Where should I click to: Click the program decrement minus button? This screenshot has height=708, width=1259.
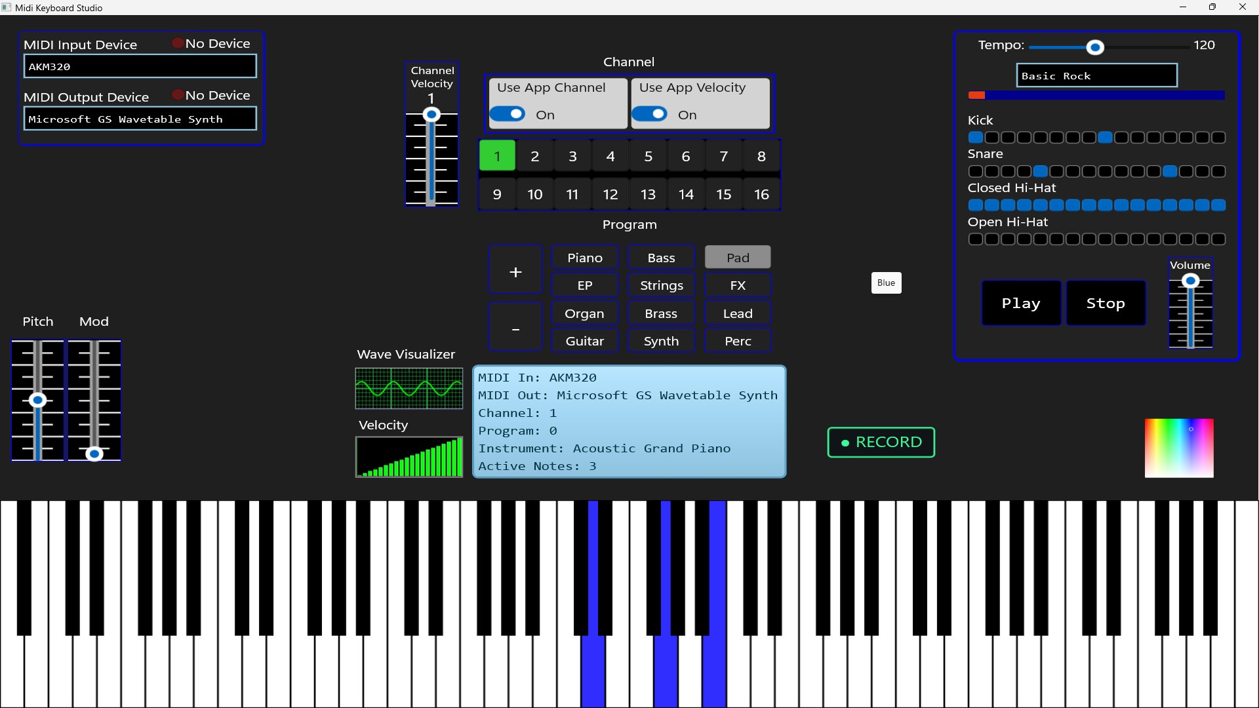click(515, 327)
